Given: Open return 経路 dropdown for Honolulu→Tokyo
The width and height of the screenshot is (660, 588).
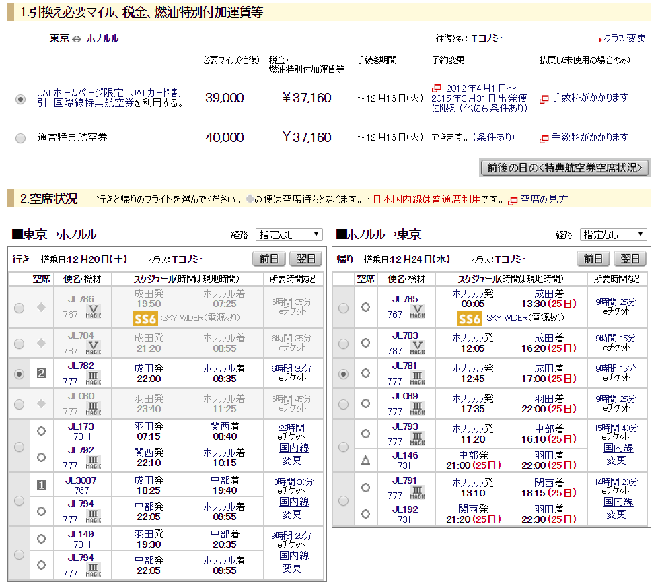Looking at the screenshot, I should tap(614, 235).
